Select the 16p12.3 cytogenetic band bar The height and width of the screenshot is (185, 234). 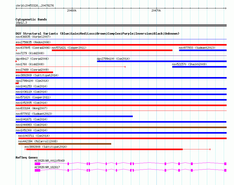[121, 25]
